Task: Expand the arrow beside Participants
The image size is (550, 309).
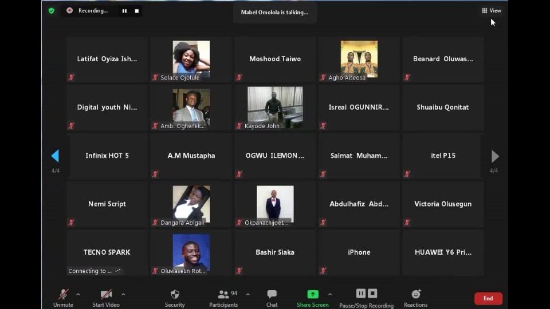Action: pos(247,295)
